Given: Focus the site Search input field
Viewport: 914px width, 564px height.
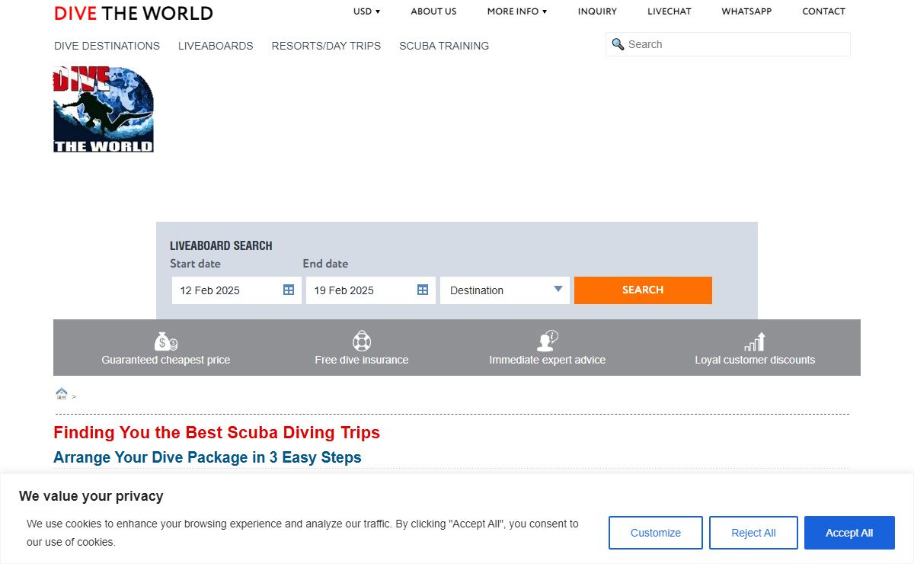Looking at the screenshot, I should point(728,44).
